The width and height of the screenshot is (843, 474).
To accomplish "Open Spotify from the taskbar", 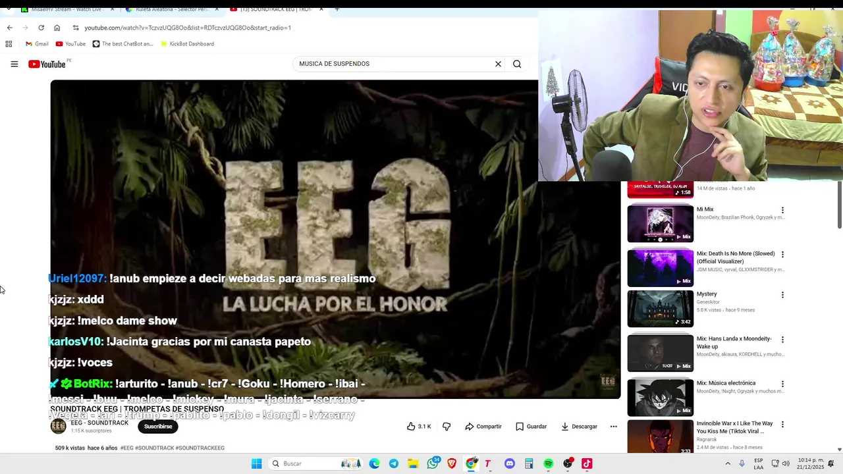I will (548, 463).
